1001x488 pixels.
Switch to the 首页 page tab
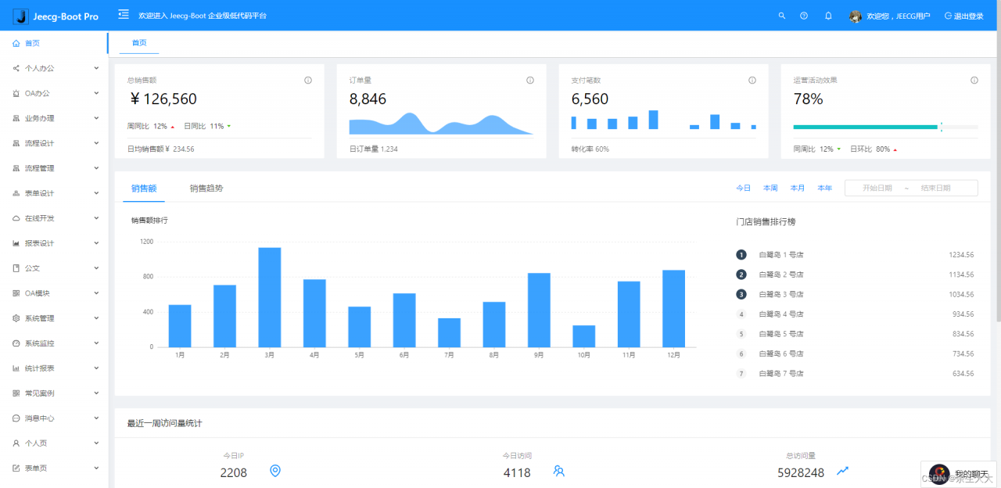(139, 43)
